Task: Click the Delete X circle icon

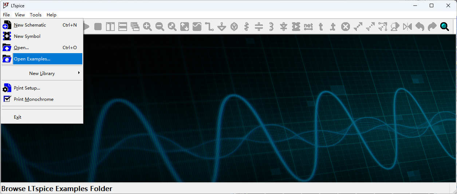Action: (346, 27)
